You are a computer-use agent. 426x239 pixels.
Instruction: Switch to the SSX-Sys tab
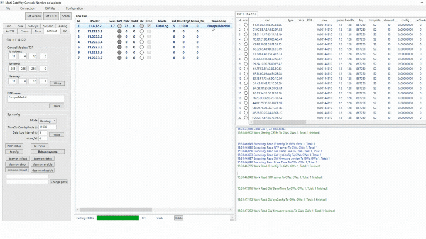pos(33,26)
